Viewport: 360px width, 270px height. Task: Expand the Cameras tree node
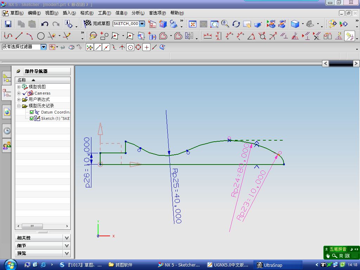tap(19, 93)
